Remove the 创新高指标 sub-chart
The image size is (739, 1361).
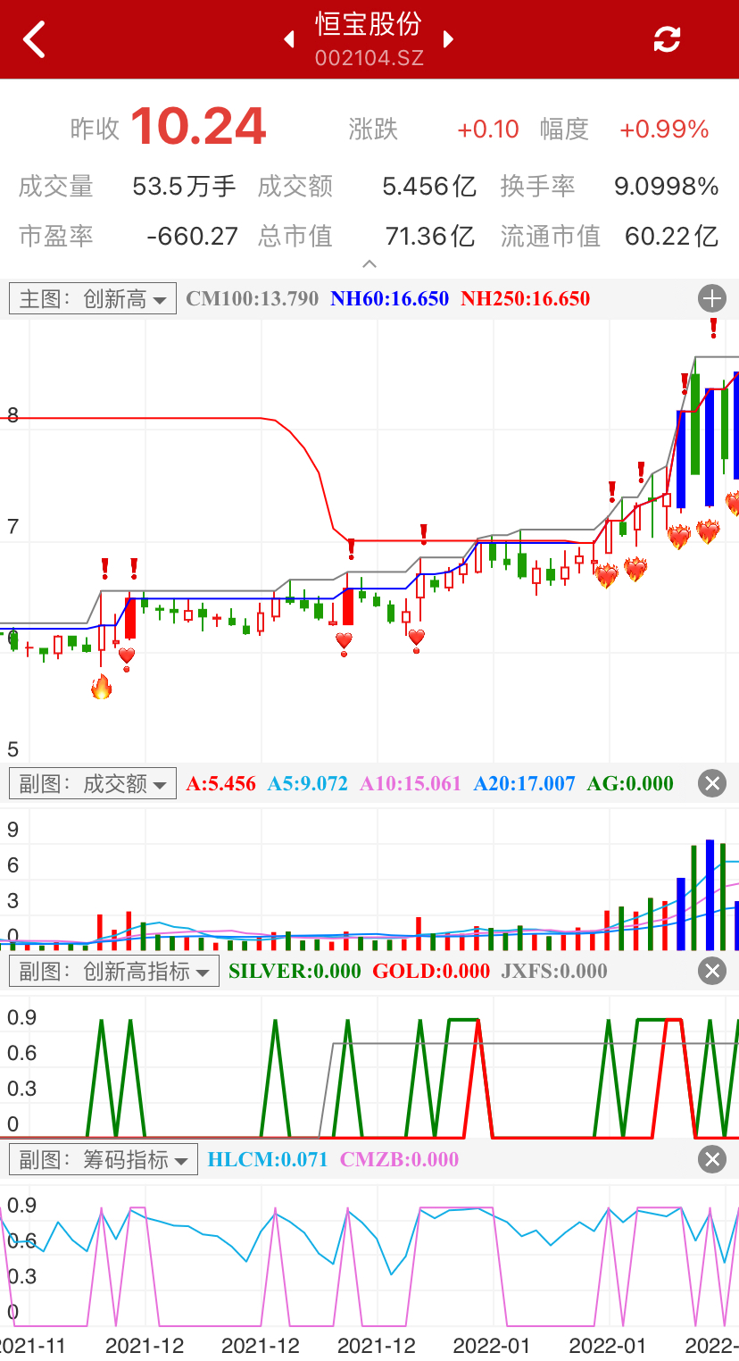point(712,971)
